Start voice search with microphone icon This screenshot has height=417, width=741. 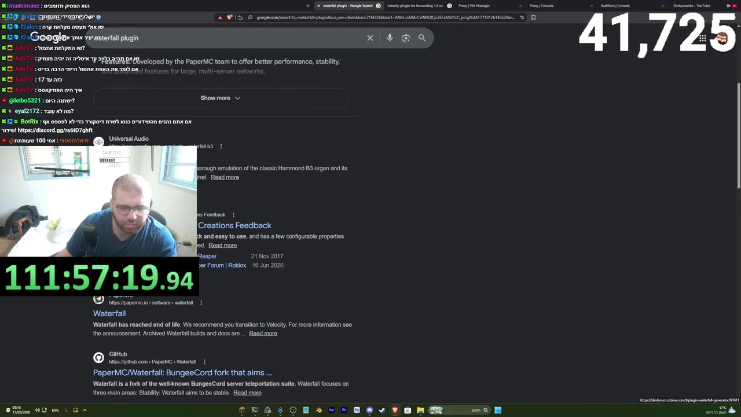(390, 38)
